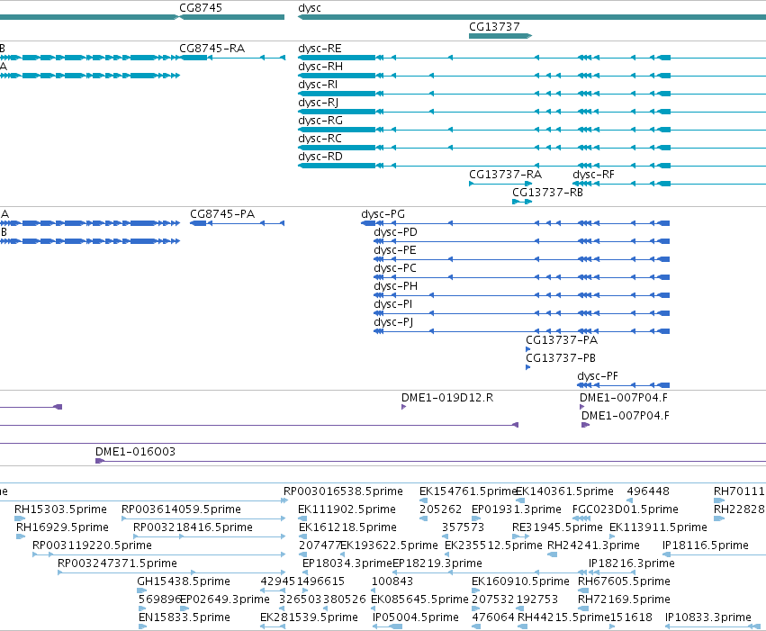The width and height of the screenshot is (766, 631).
Task: Select the EK193622.5prime EST label
Action: coord(390,545)
